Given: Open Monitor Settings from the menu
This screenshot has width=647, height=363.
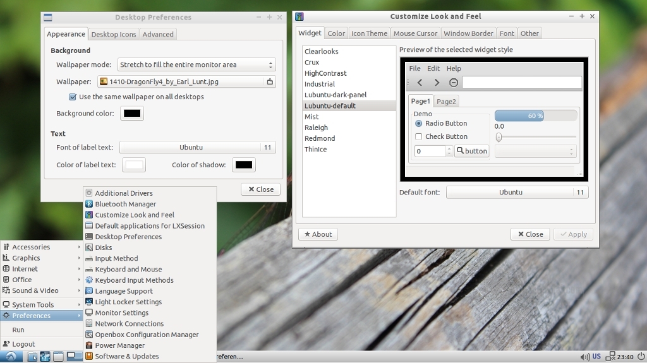Looking at the screenshot, I should (150, 312).
